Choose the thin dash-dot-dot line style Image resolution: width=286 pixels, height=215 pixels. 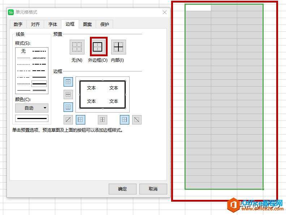(x=23, y=71)
